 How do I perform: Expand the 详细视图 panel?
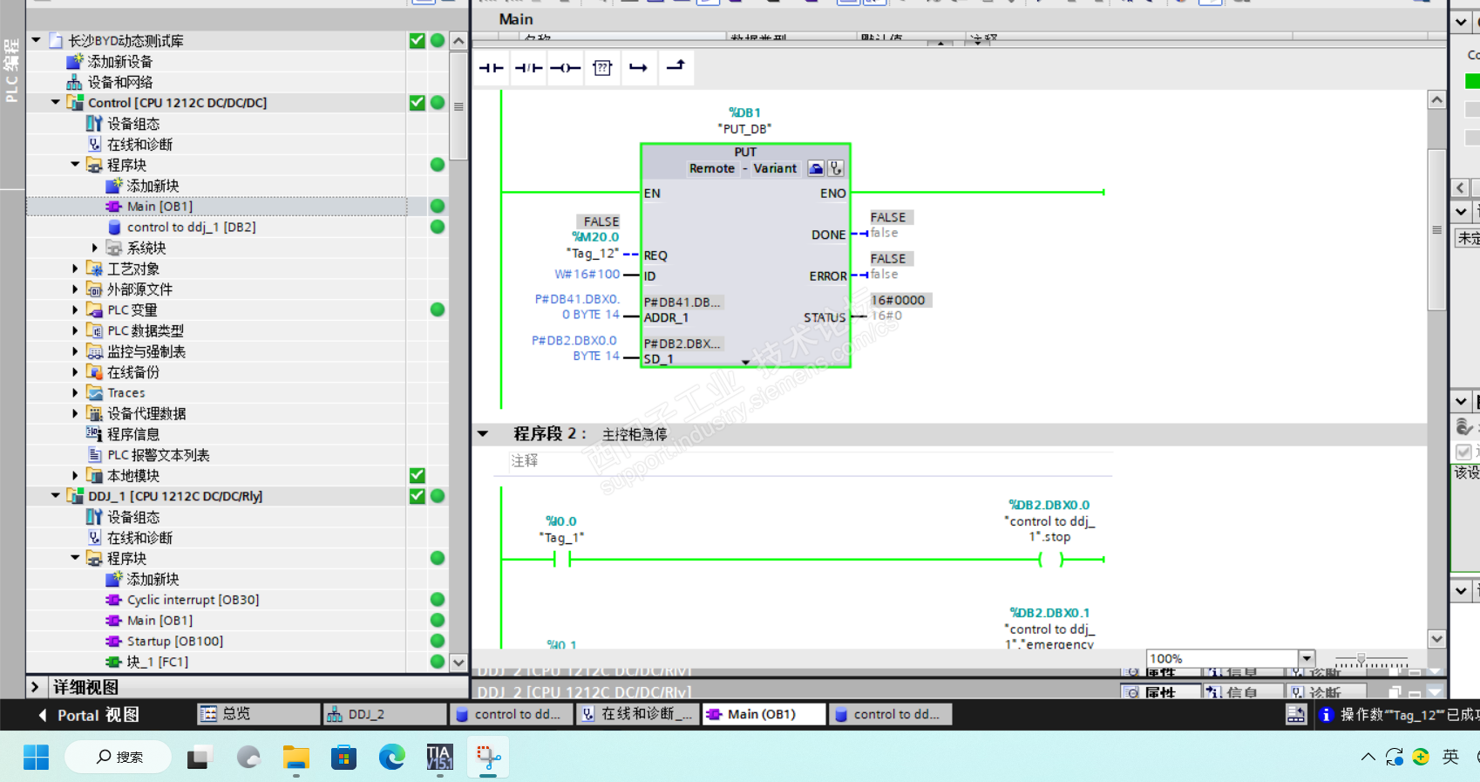35,687
